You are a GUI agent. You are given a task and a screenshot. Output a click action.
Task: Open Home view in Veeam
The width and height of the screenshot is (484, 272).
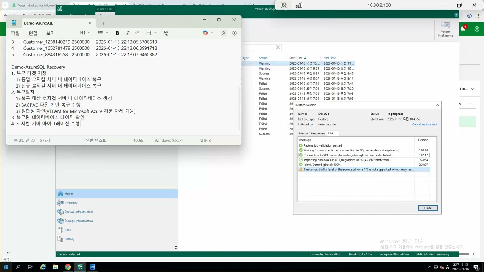(x=117, y=194)
